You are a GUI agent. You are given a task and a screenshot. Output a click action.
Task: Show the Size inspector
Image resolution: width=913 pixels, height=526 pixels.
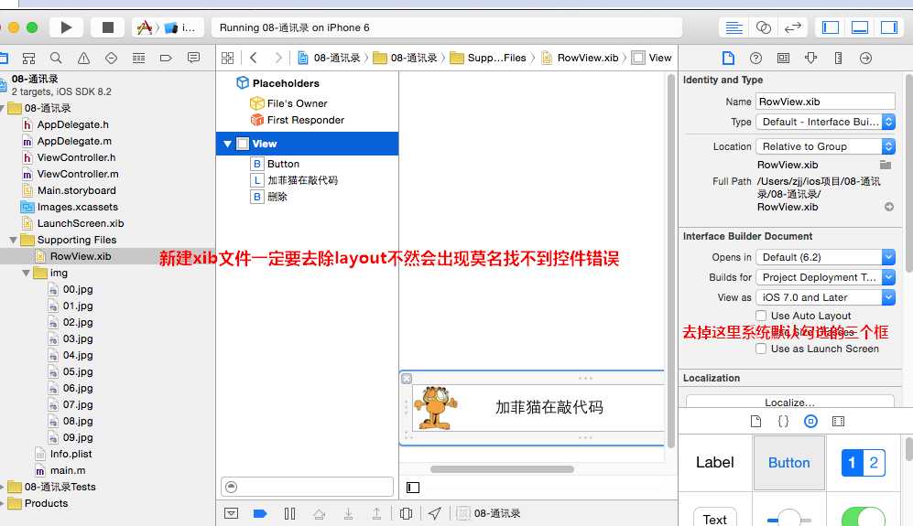(x=838, y=59)
